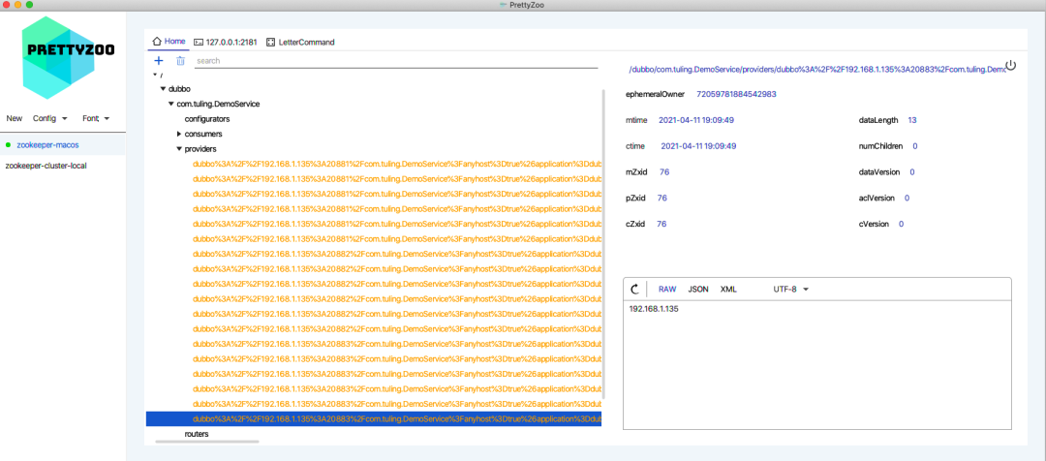
Task: Click the node data text 192.168.1.135
Action: tap(654, 309)
